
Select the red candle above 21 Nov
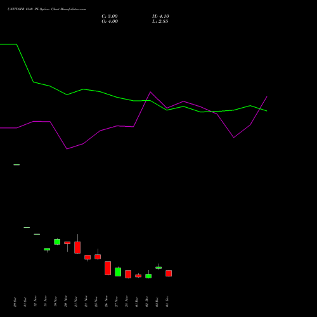77,247
